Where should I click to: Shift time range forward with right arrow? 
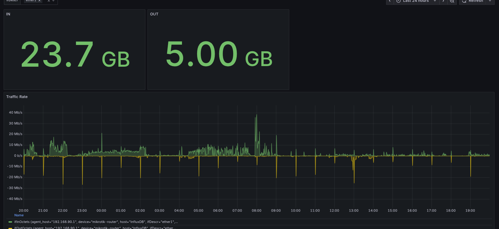click(443, 1)
